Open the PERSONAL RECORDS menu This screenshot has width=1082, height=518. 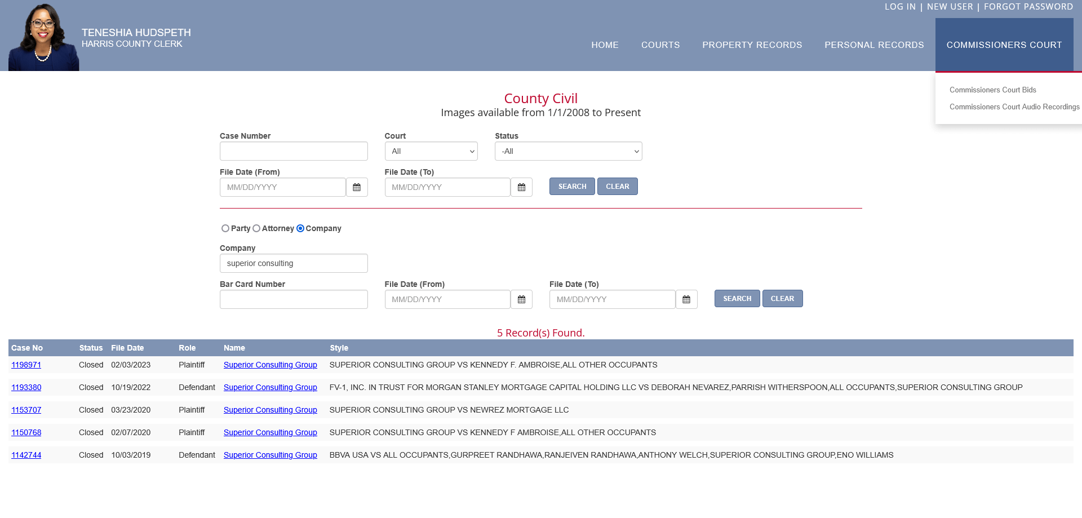874,45
